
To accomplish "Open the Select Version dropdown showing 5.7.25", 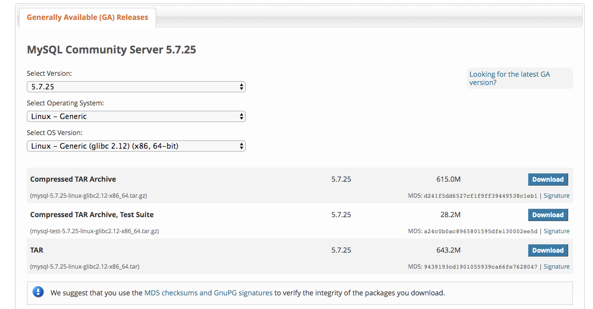I will click(x=136, y=87).
